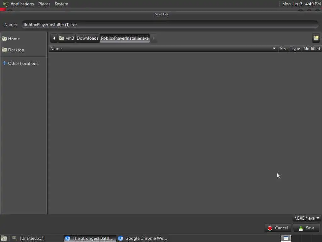The width and height of the screenshot is (322, 242).
Task: Click the Applications menu logo icon
Action: click(x=6, y=4)
